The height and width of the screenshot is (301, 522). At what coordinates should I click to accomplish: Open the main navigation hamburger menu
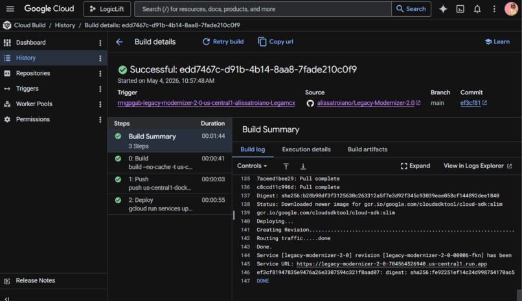pos(10,9)
